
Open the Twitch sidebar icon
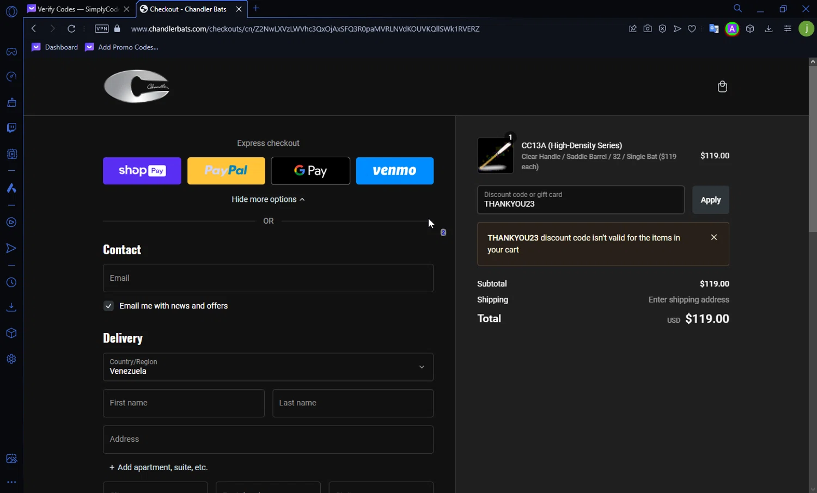tap(11, 128)
